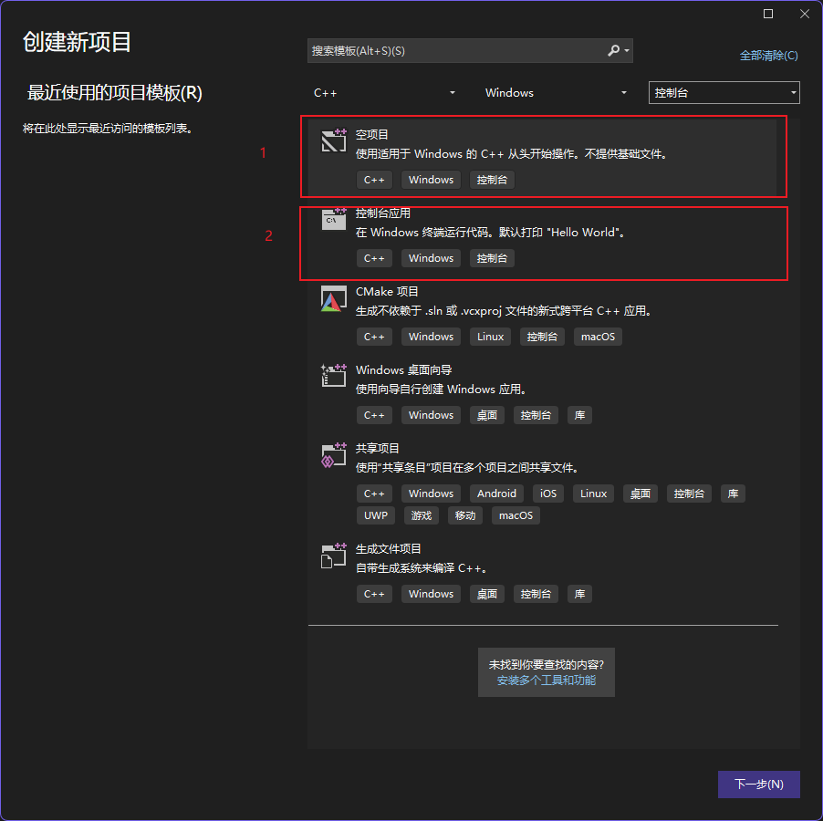Select the 共享项目 template title

[377, 449]
